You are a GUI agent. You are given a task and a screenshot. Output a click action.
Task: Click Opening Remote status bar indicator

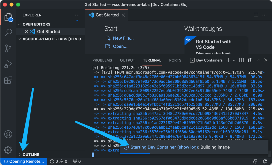[24, 161]
